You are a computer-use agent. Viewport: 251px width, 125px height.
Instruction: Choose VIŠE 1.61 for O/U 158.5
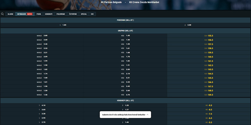click(125, 48)
